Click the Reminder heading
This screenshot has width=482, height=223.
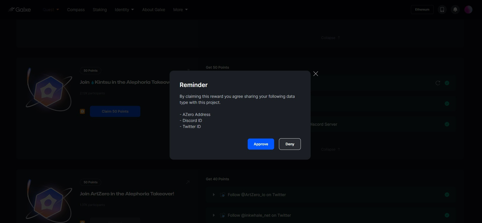[194, 85]
